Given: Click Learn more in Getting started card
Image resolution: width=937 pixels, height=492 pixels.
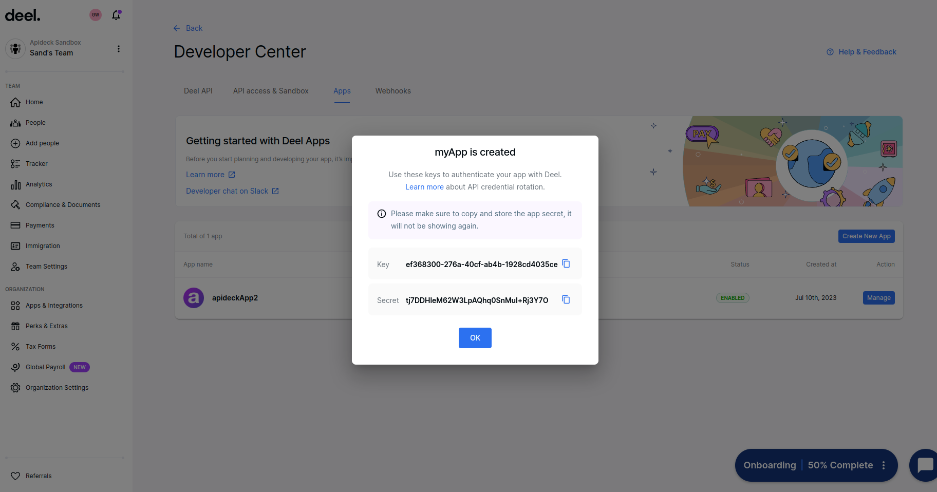Looking at the screenshot, I should point(211,175).
